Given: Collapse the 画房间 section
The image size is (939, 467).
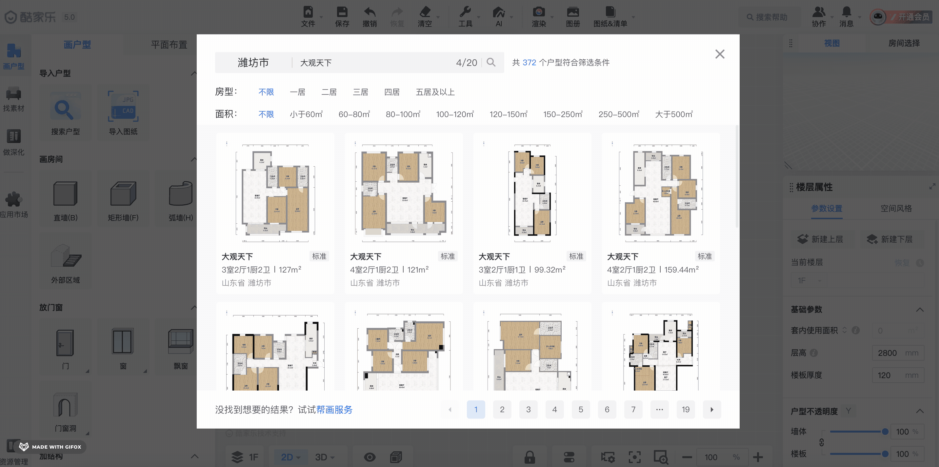Looking at the screenshot, I should [193, 159].
